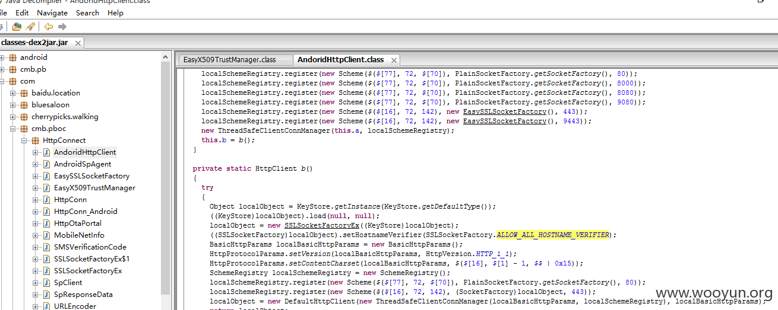Click the MobileNetInfo class file icon
Screen dimensions: 778x310
pyautogui.click(x=46, y=235)
